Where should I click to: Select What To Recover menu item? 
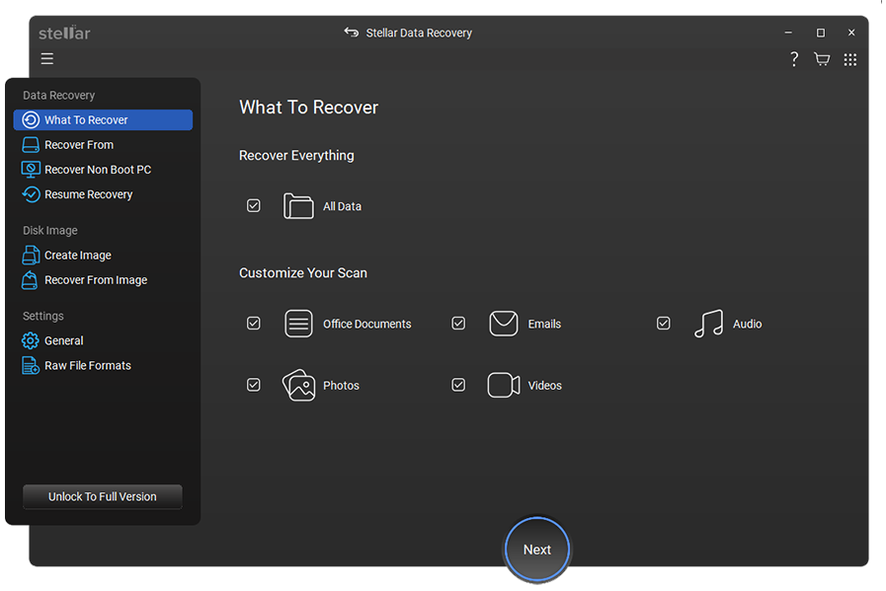pos(103,119)
